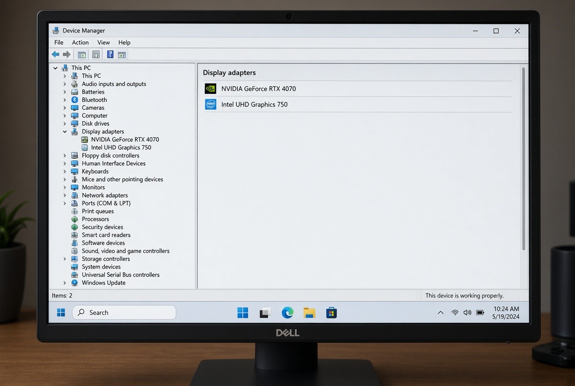
Task: Open the Properties icon left of the Help icon
Action: pyautogui.click(x=96, y=55)
